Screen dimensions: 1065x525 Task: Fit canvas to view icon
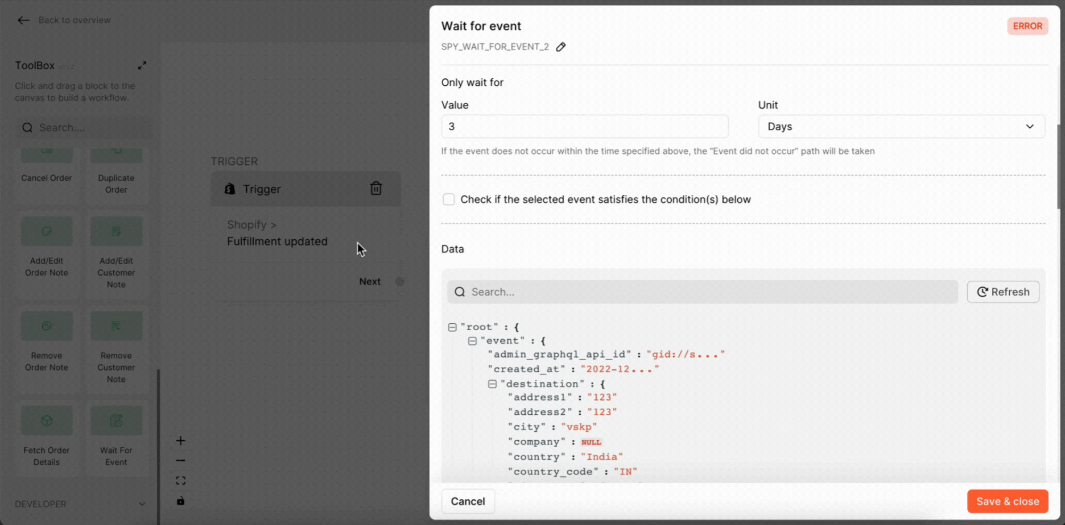(x=180, y=481)
